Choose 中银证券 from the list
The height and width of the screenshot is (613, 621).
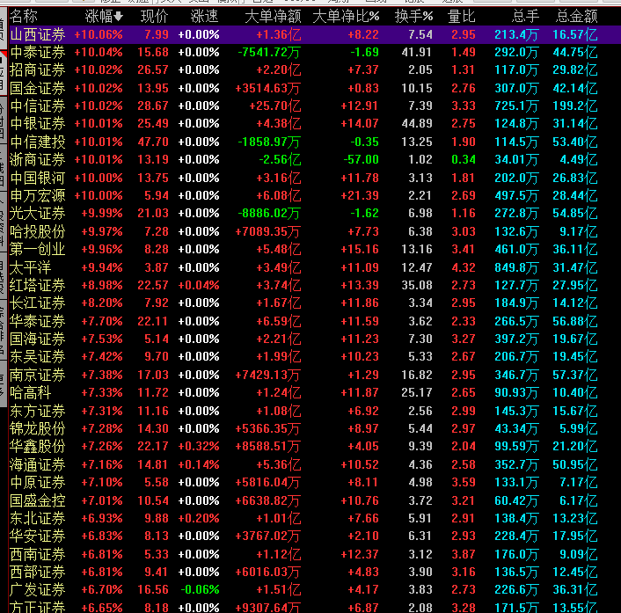tap(38, 123)
